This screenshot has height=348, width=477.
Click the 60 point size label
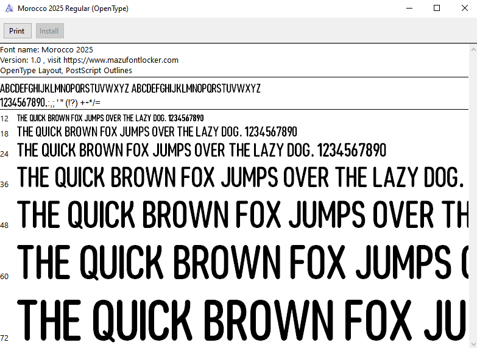coord(4,276)
